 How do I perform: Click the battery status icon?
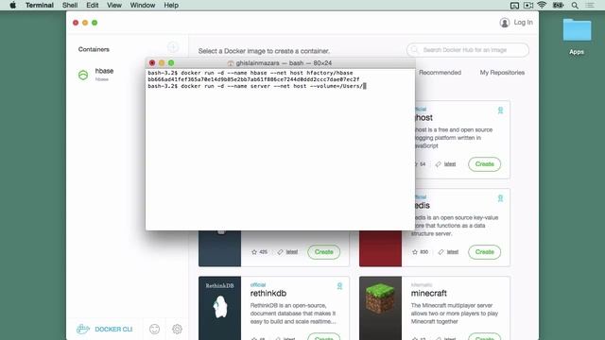tap(558, 6)
